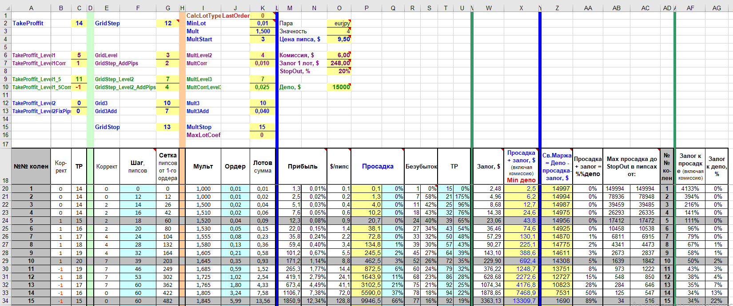
Task: Click the TakeProffit_Level1Corr label
Action: click(x=39, y=63)
